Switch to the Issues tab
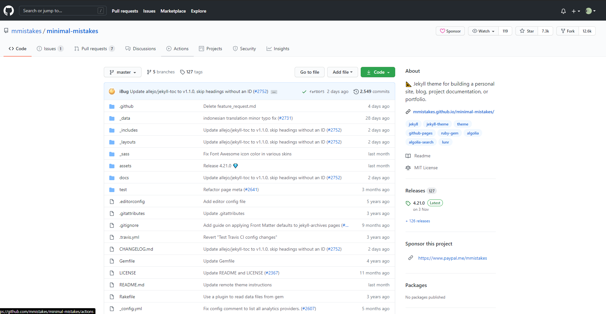The width and height of the screenshot is (606, 314). (x=50, y=49)
